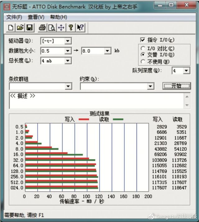199x222 pixels.
Task: Click the New document toolbar icon
Action: pyautogui.click(x=11, y=28)
